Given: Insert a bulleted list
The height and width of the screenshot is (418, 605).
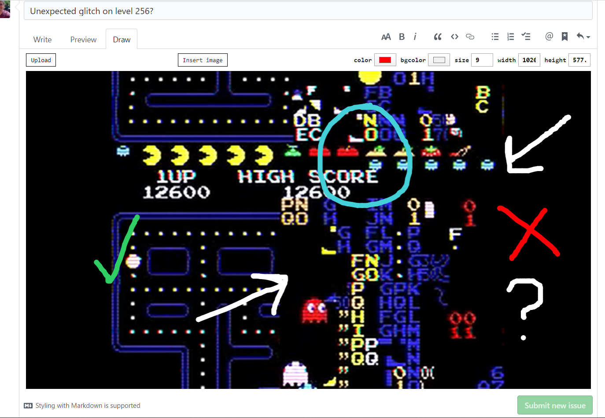Looking at the screenshot, I should point(495,37).
